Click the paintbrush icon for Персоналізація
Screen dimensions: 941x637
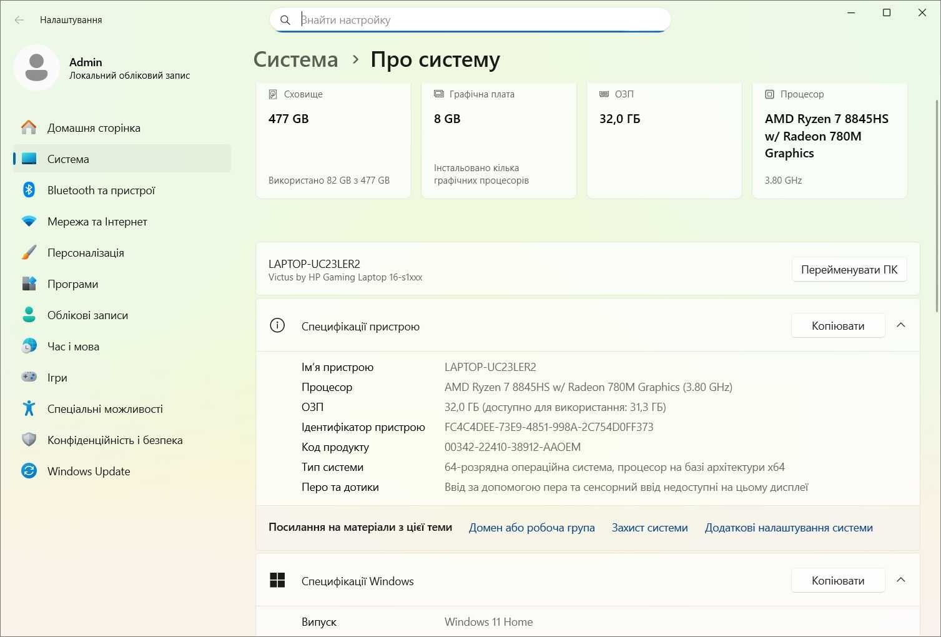(x=29, y=252)
